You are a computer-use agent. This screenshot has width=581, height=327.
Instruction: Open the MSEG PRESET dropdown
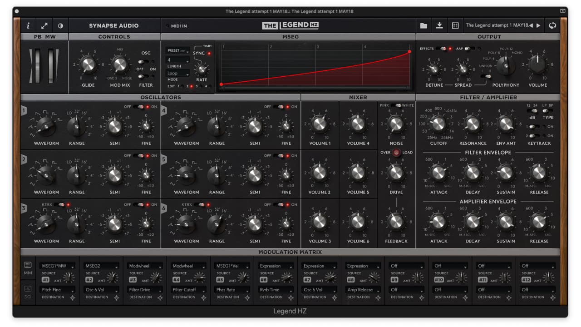tap(177, 51)
